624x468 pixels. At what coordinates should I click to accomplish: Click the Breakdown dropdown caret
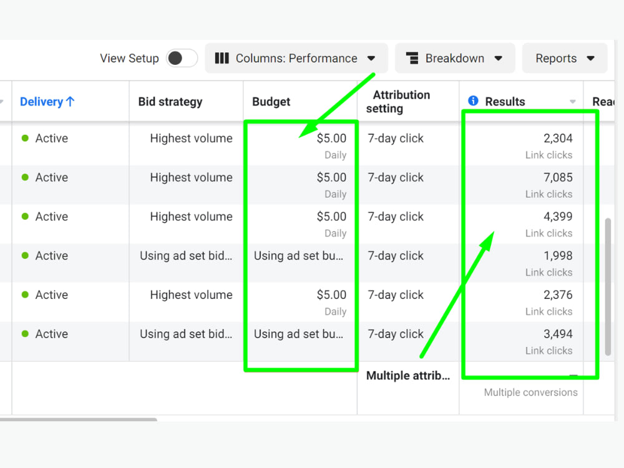(x=498, y=59)
